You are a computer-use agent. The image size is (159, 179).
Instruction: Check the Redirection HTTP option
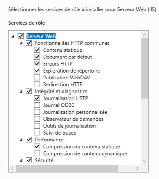click(x=37, y=84)
